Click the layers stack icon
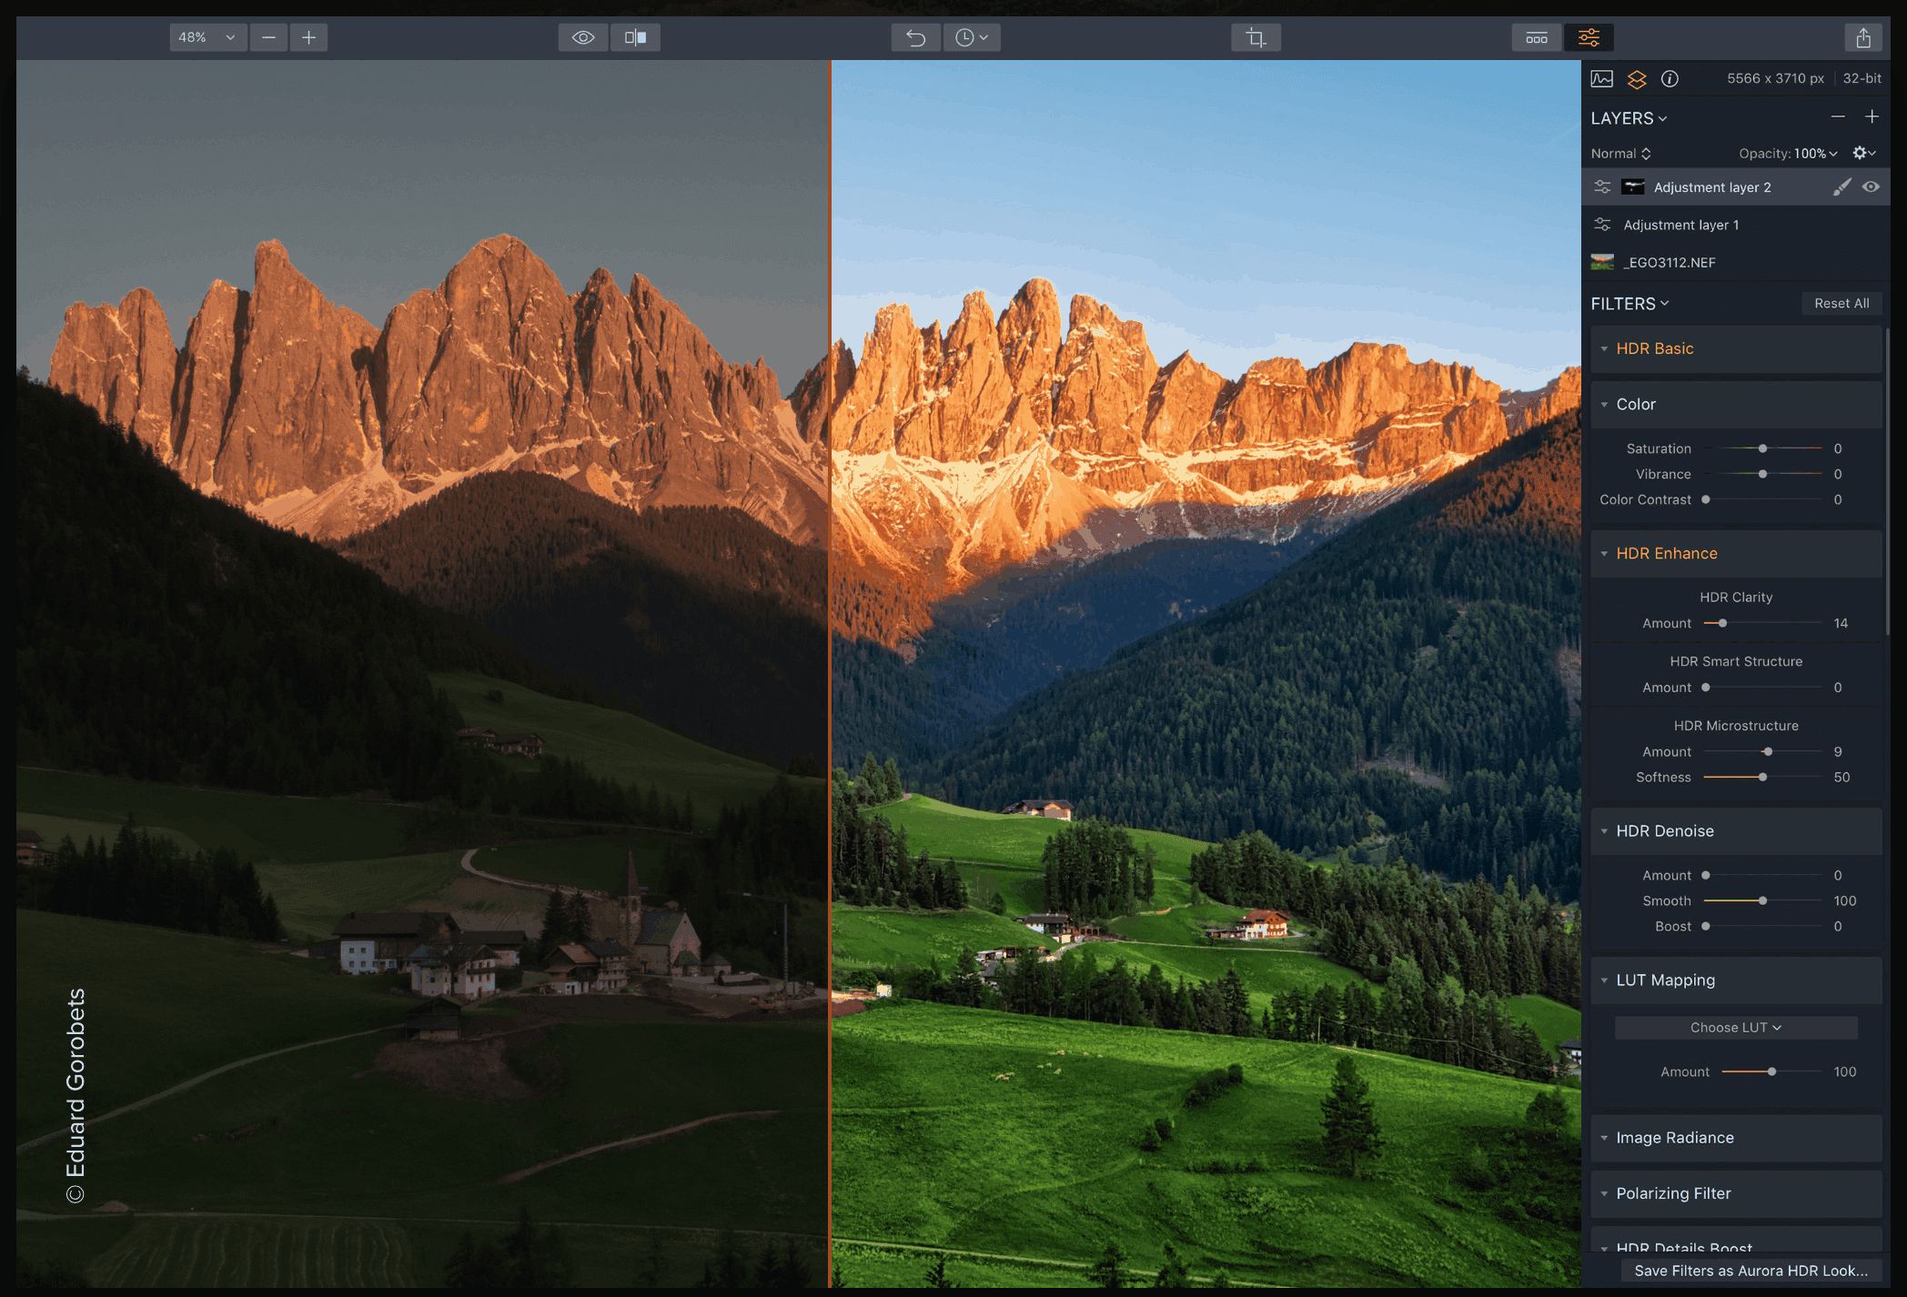The height and width of the screenshot is (1297, 1907). click(x=1637, y=79)
